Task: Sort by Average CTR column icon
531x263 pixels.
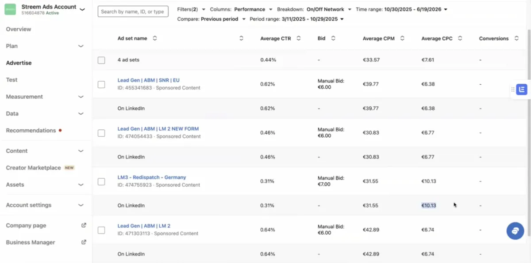Action: (299, 38)
